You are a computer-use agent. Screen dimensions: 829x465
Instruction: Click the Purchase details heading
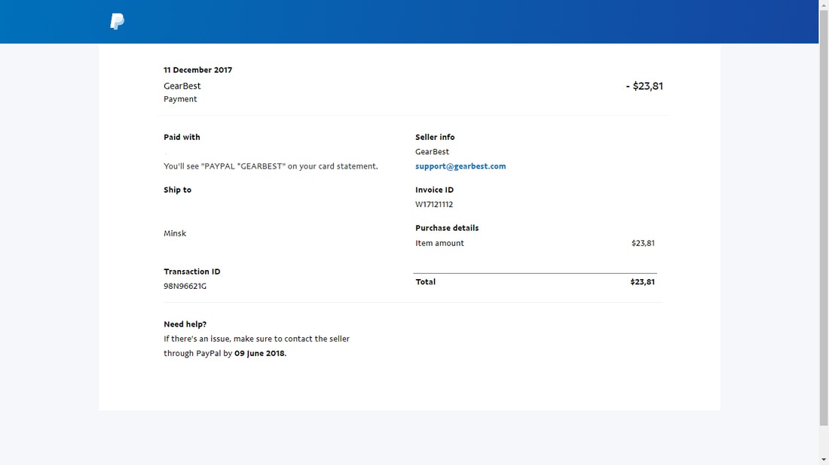447,228
